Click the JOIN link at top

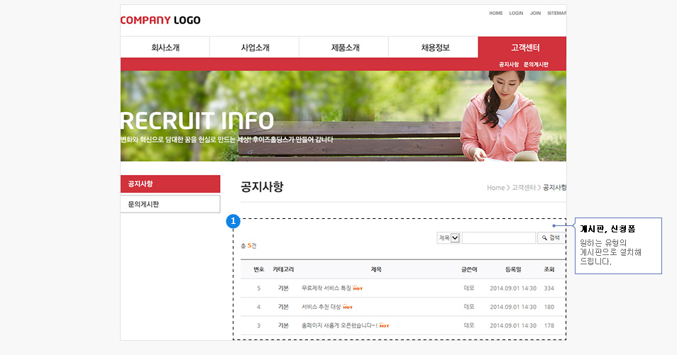(535, 13)
